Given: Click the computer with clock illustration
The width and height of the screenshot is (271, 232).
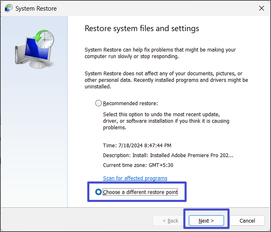Looking at the screenshot, I should click(35, 49).
